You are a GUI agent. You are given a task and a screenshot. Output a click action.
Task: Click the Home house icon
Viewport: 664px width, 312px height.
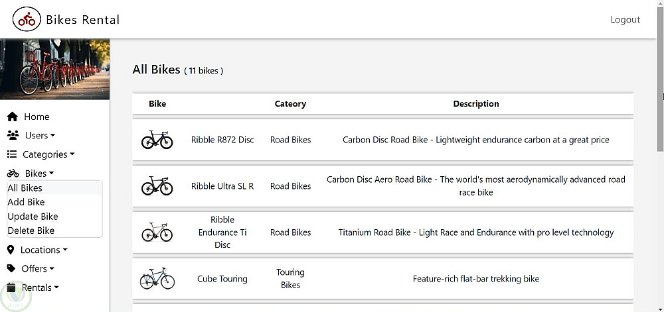[x=12, y=117]
